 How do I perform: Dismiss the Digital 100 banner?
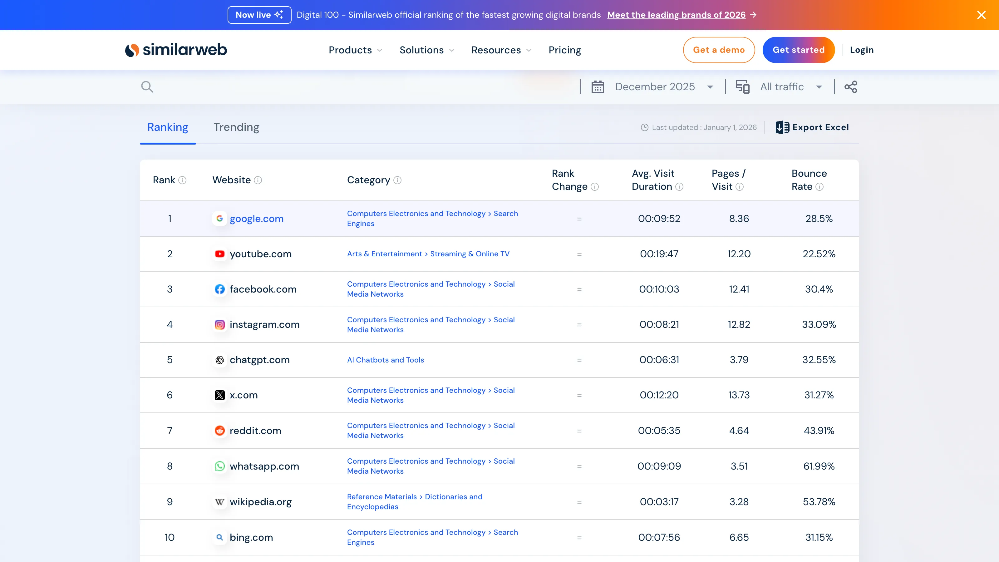tap(982, 15)
